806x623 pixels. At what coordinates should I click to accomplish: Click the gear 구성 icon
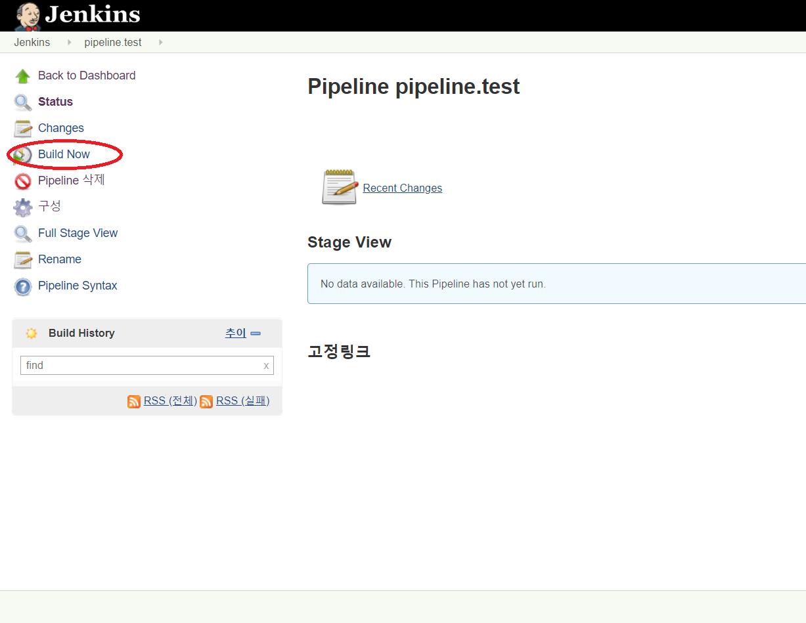(22, 207)
